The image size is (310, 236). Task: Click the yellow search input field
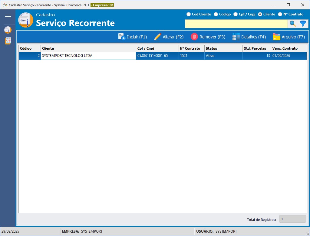click(236, 24)
